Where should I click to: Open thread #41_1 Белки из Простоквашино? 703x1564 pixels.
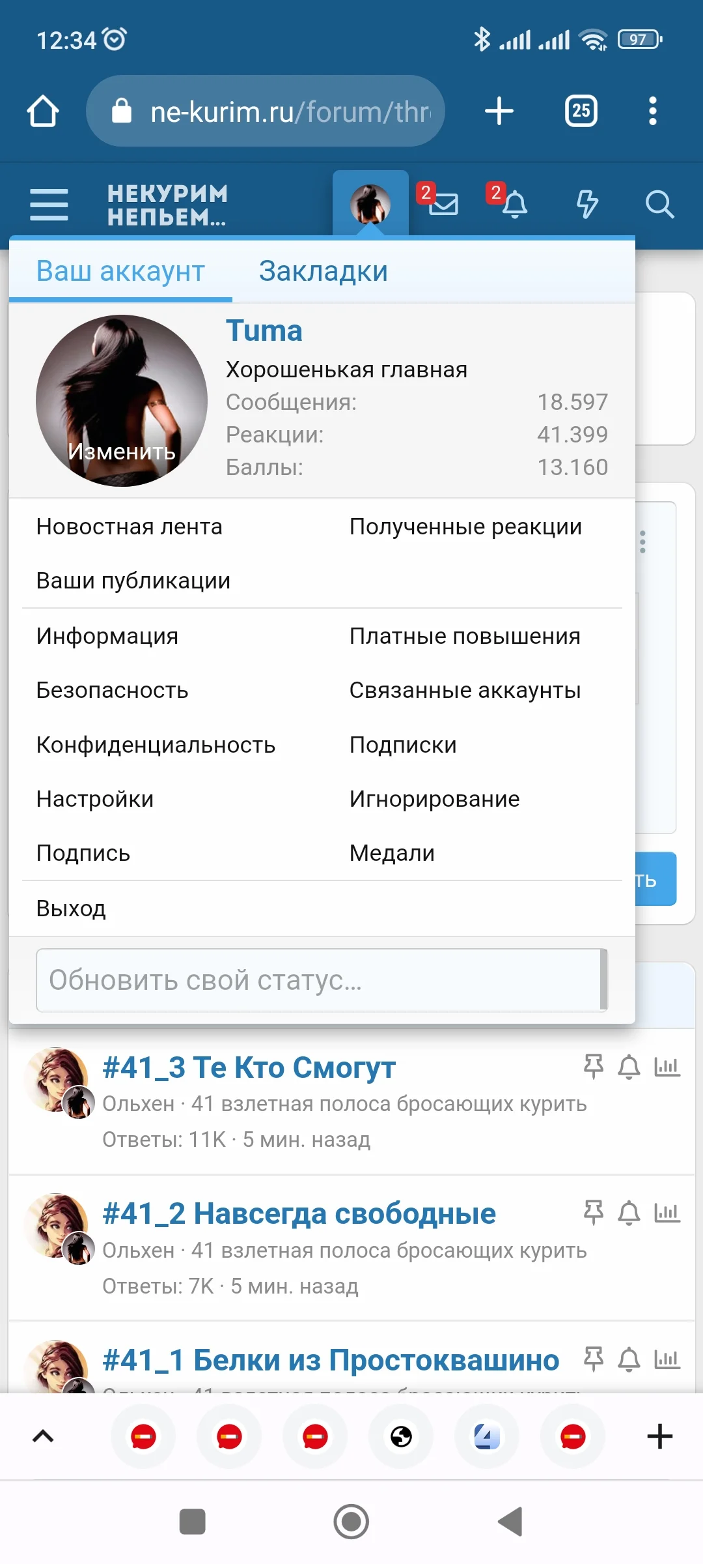[331, 1360]
